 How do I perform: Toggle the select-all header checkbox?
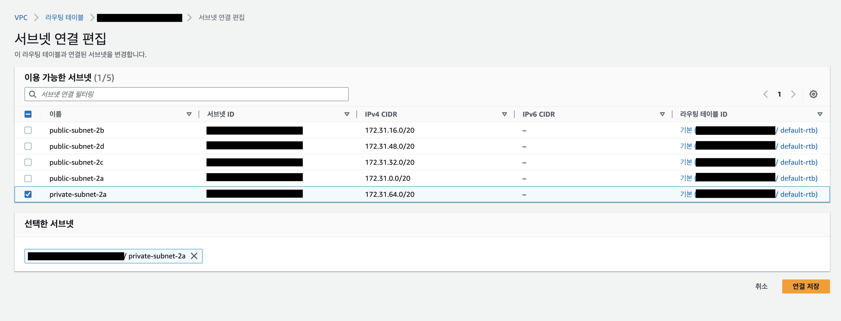tap(28, 114)
